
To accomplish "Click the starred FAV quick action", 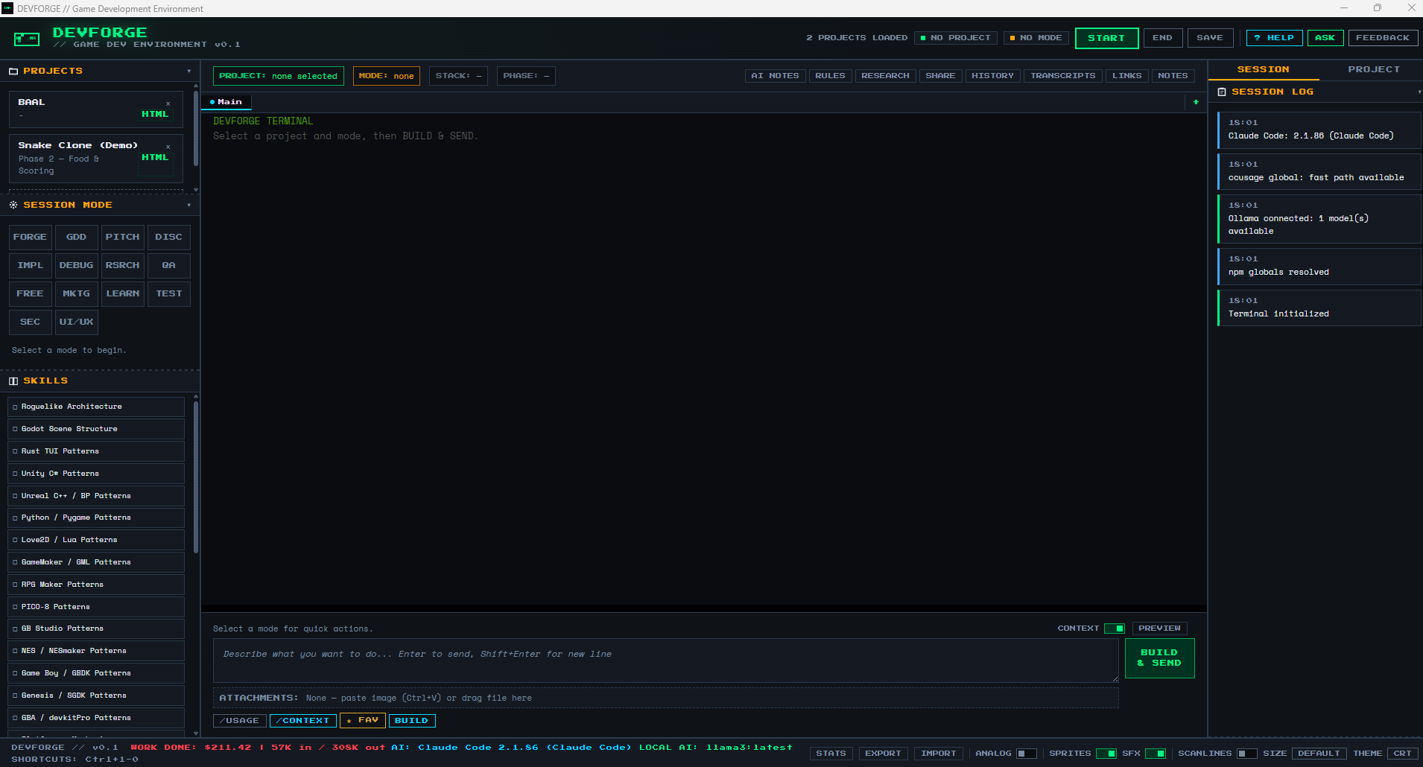I will tap(362, 720).
